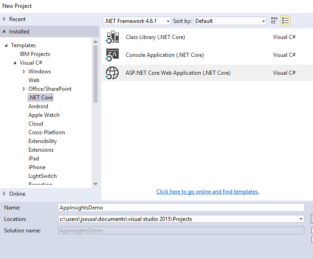
Task: Select the Extensibility category
Action: click(43, 141)
